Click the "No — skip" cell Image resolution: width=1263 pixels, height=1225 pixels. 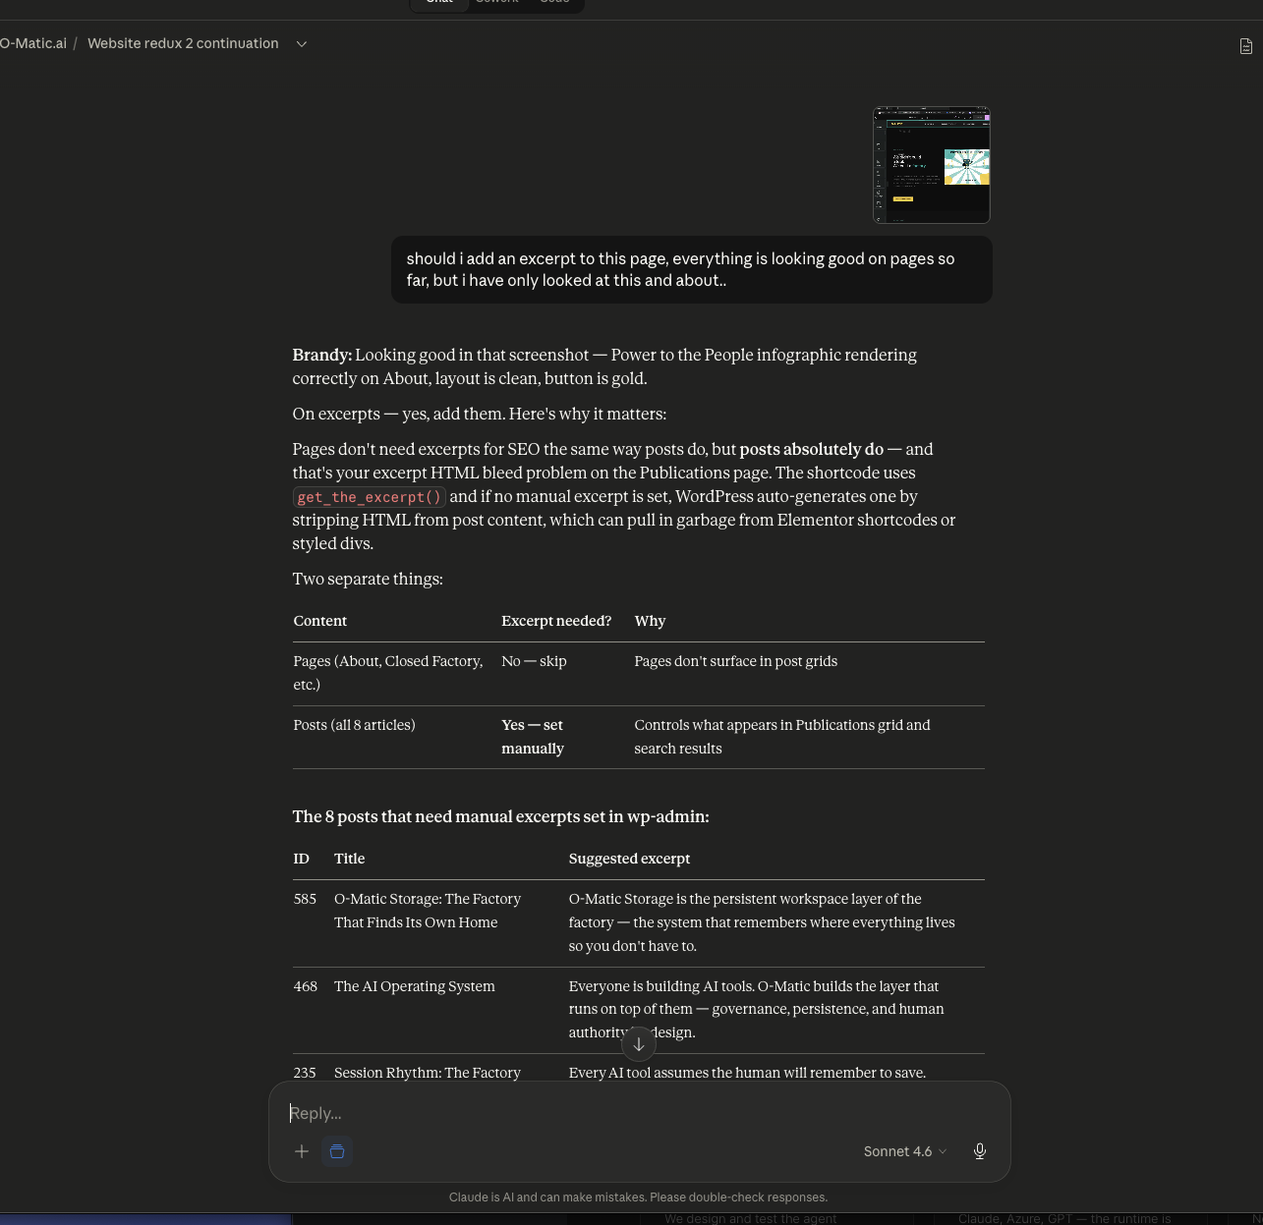[534, 661]
